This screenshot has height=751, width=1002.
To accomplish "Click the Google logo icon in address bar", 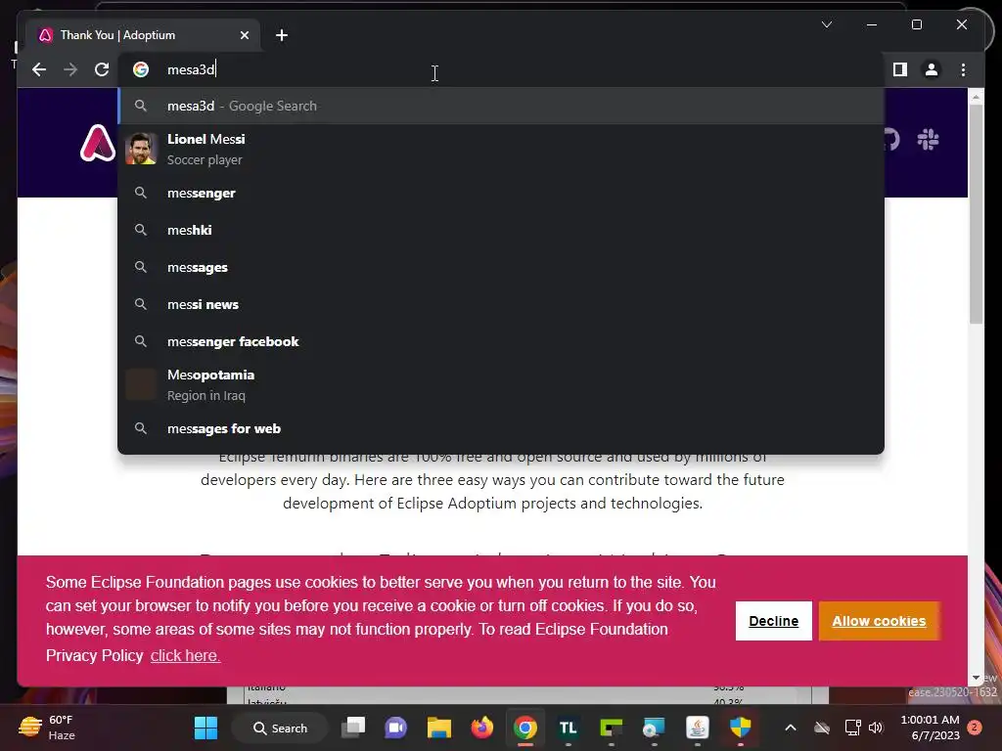I will pos(141,69).
